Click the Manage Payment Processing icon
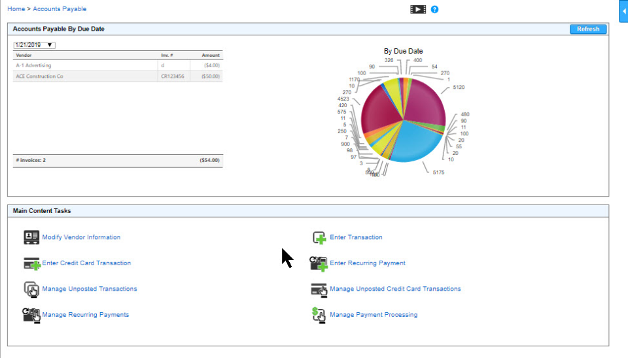 pos(319,315)
